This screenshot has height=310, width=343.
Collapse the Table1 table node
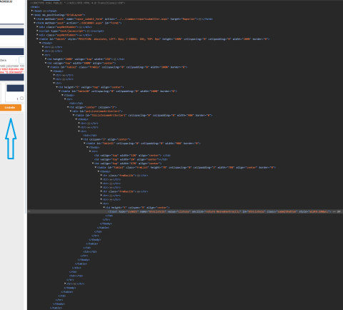(37, 39)
